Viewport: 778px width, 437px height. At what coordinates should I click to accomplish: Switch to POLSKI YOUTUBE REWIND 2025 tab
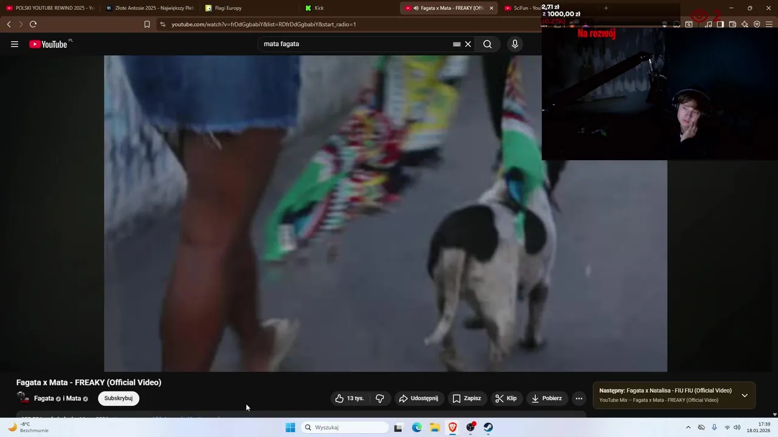[50, 8]
